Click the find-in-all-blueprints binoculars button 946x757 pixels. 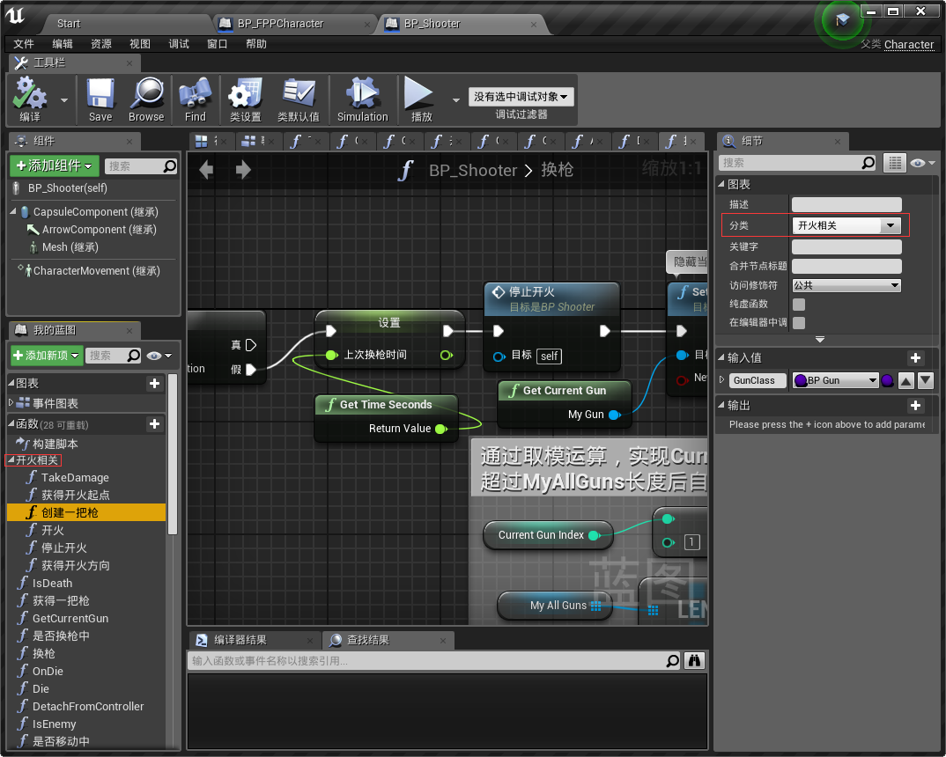pos(694,661)
